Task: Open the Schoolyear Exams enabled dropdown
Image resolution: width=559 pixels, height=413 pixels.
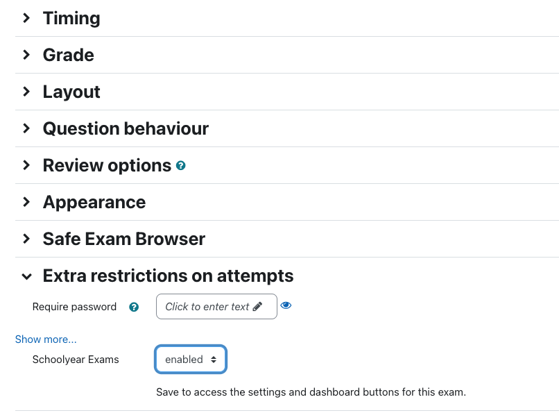Action: point(191,359)
